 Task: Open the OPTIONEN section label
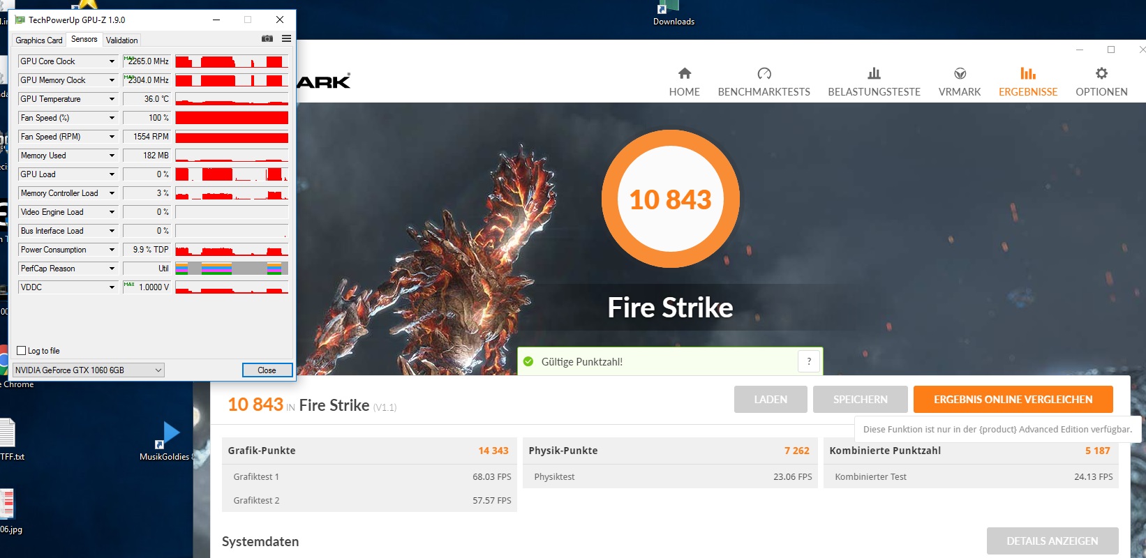[x=1101, y=92]
